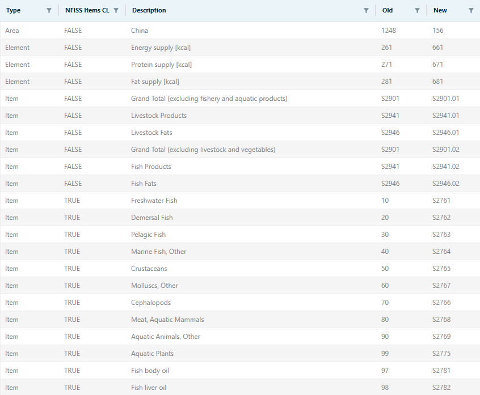Viewport: 480px width, 395px height.
Task: Click the Protein supply [kcal] description
Action: click(161, 65)
